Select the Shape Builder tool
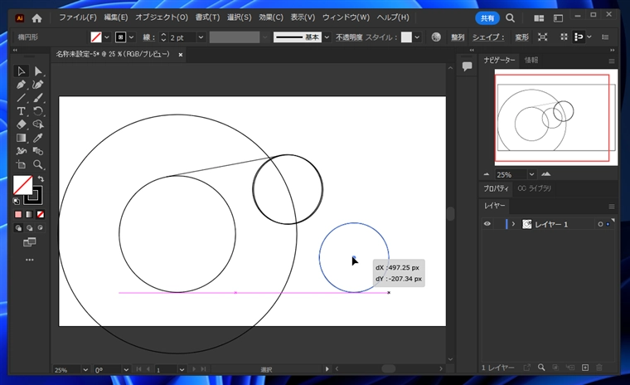The image size is (630, 385). [x=38, y=124]
